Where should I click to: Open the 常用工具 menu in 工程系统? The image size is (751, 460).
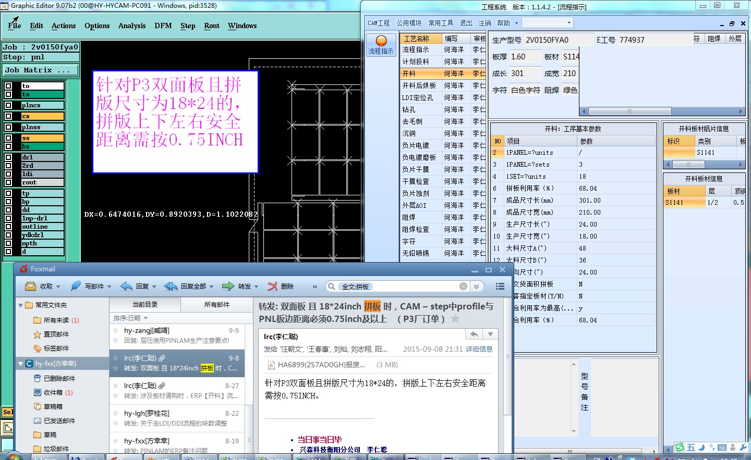pyautogui.click(x=441, y=23)
